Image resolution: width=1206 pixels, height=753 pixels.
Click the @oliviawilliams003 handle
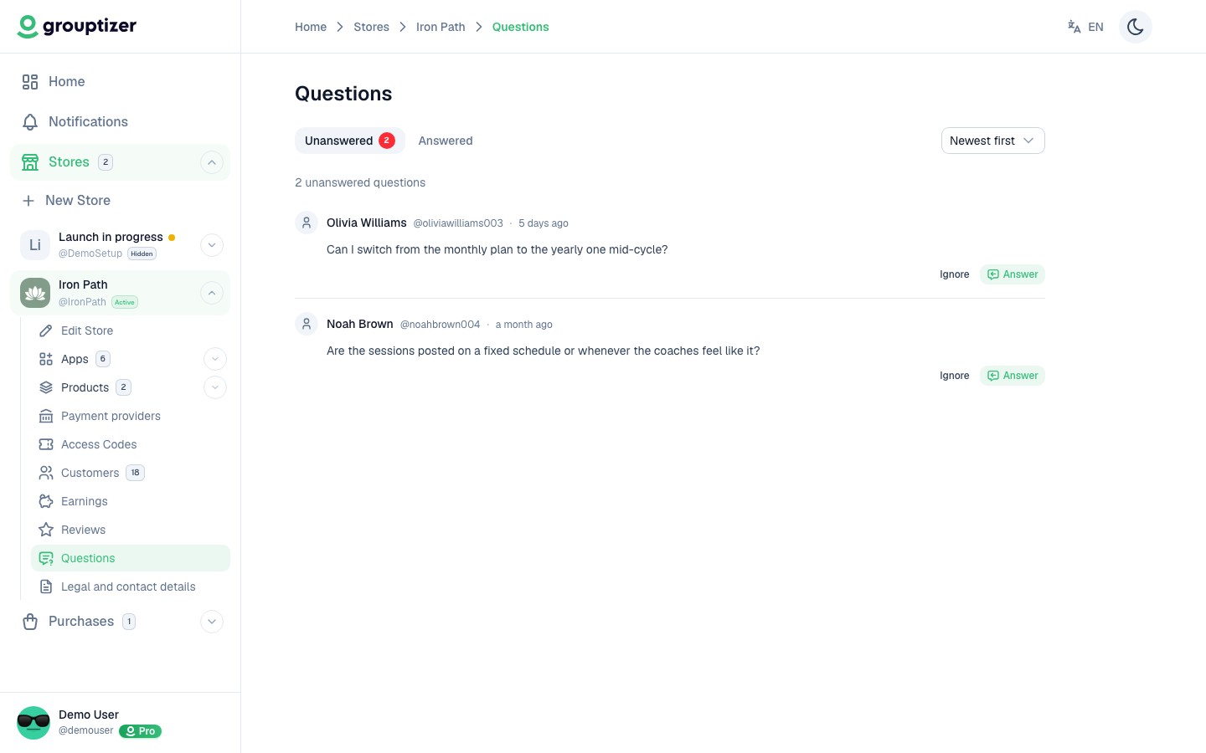[458, 223]
